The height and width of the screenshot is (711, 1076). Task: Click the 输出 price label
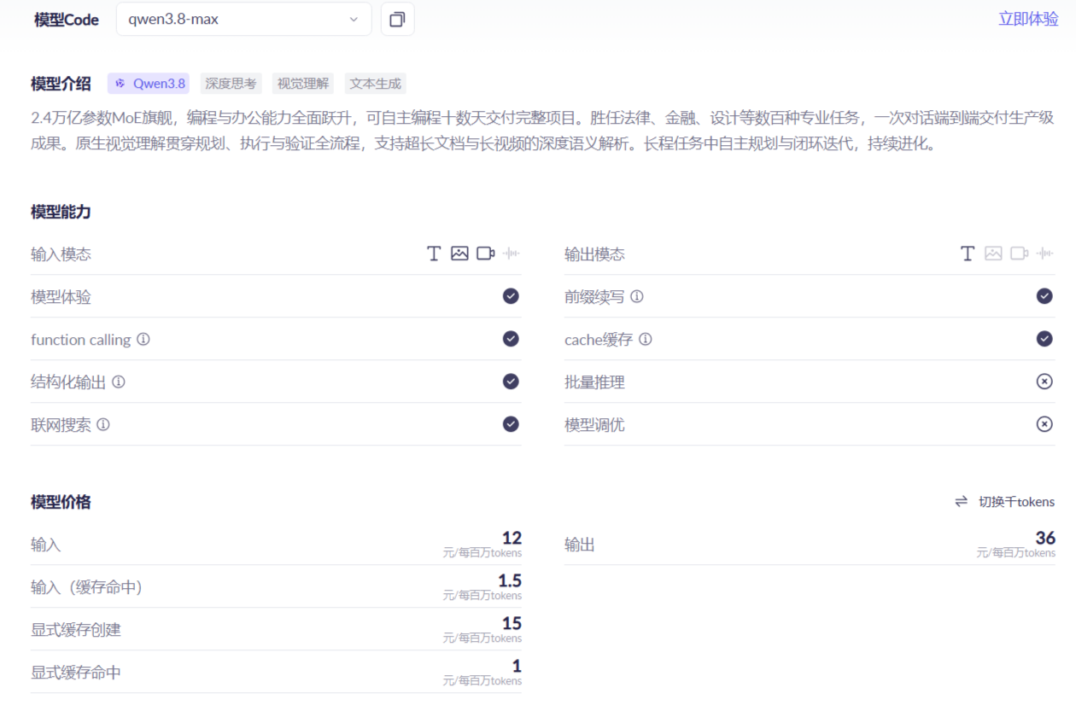(580, 545)
